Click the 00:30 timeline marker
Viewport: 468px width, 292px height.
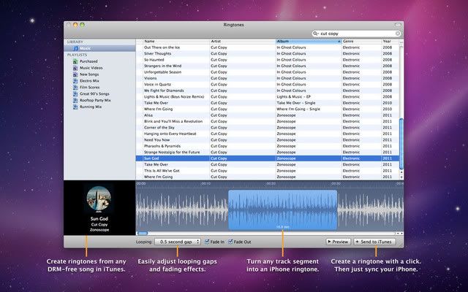click(336, 183)
